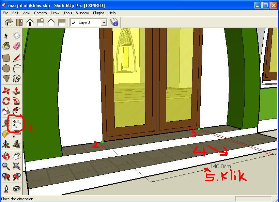Open the Tools menu

click(68, 13)
